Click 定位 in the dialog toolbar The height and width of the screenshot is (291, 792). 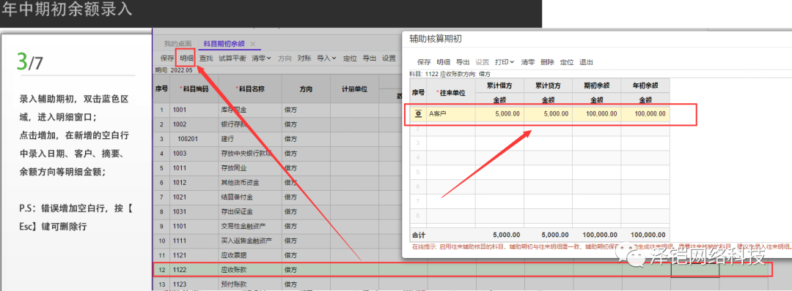pyautogui.click(x=567, y=62)
